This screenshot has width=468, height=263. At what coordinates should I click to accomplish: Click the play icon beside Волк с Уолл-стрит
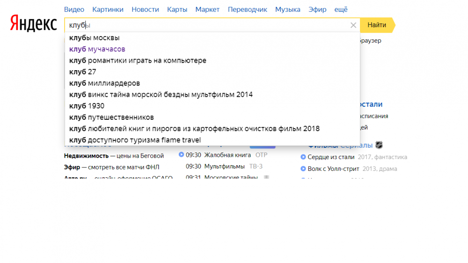pyautogui.click(x=303, y=169)
